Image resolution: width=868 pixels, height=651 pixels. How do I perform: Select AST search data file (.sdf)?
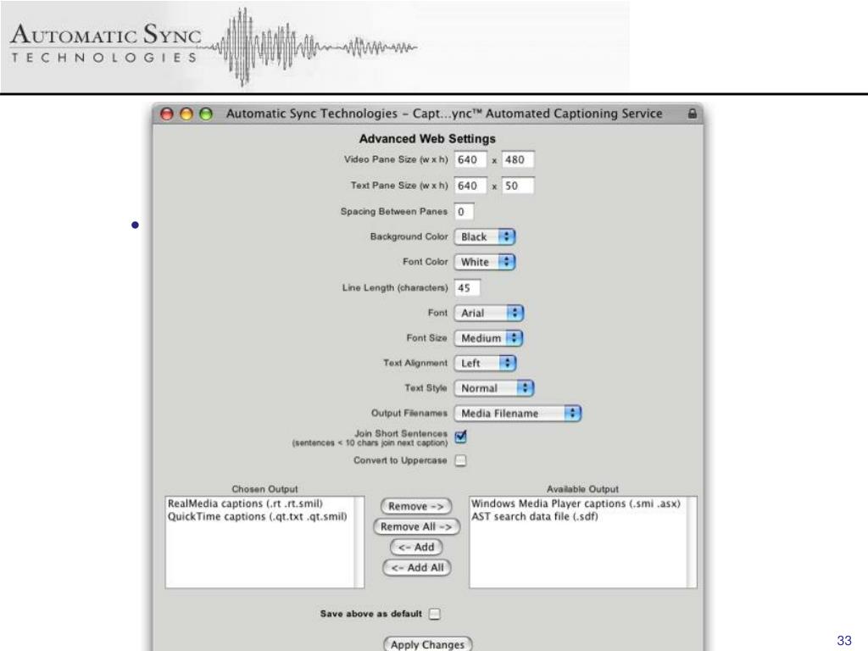(535, 516)
